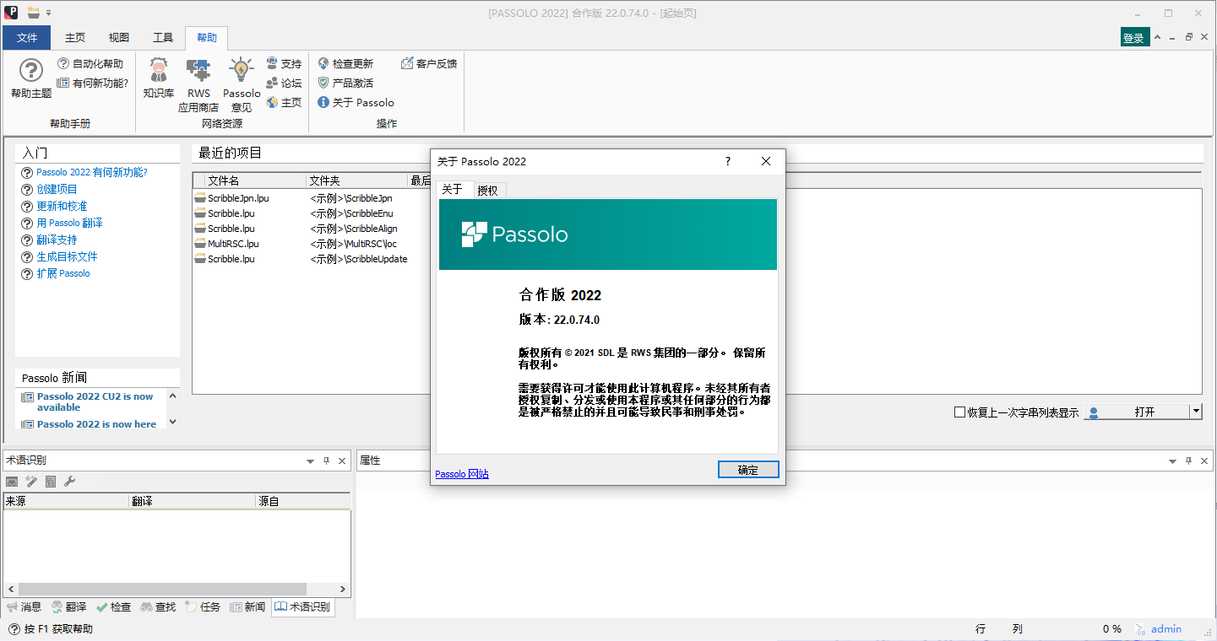This screenshot has width=1217, height=641.
Task: Sort recent projects by 文件名 column header
Action: [x=256, y=180]
